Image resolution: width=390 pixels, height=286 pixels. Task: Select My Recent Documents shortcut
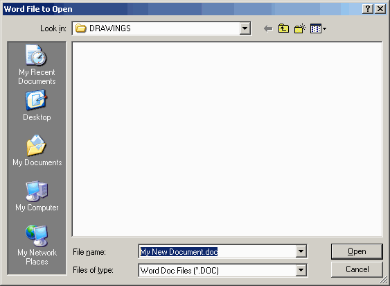(x=37, y=65)
